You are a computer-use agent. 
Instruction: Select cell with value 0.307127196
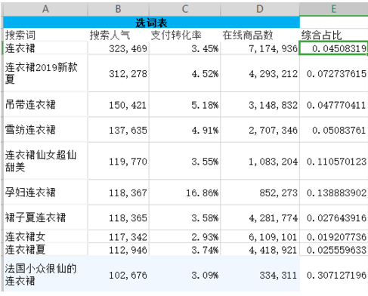click(334, 275)
